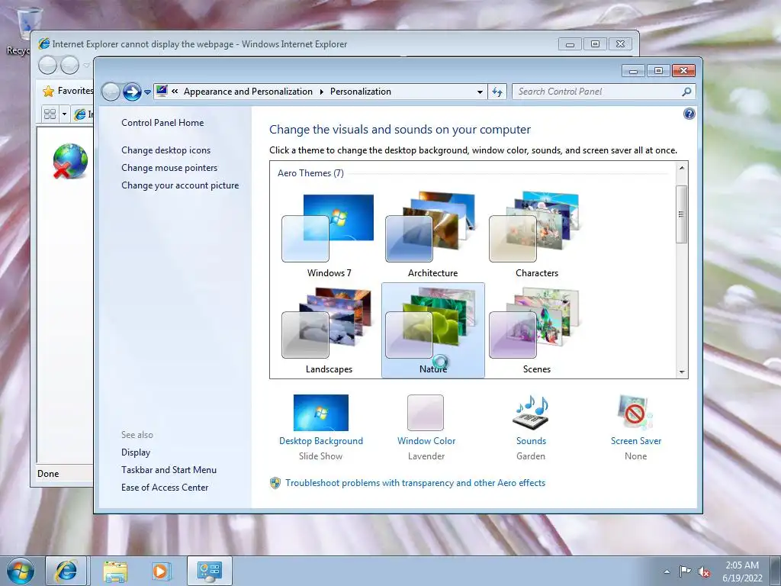Click the globe error icon in Internet Explorer
This screenshot has width=781, height=586.
[70, 161]
